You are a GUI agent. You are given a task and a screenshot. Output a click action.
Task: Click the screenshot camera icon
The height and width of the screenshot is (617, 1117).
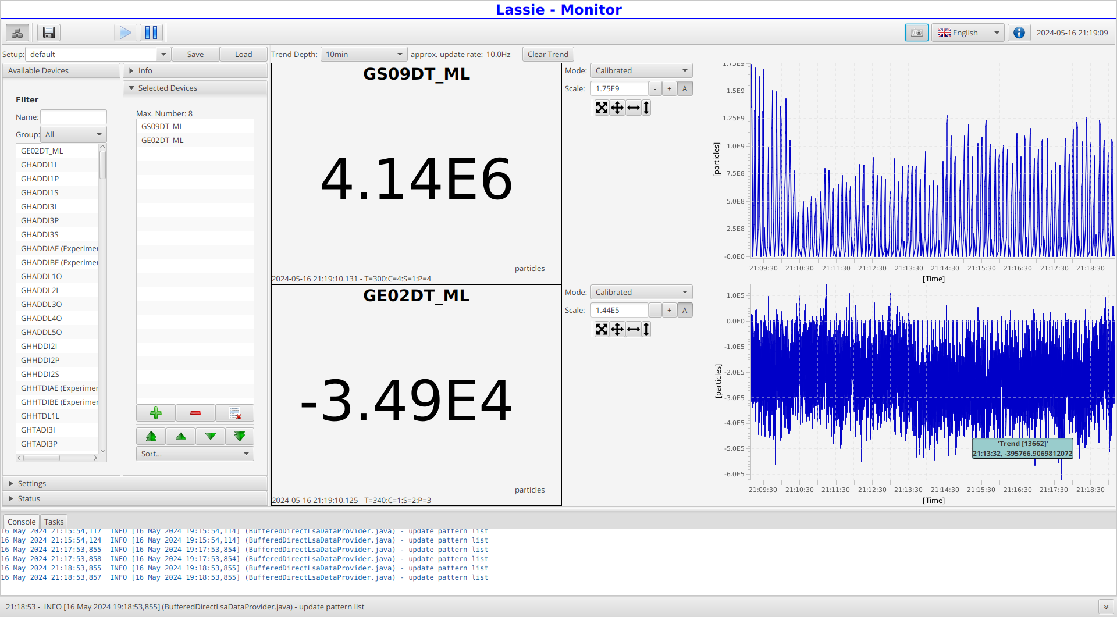(917, 33)
